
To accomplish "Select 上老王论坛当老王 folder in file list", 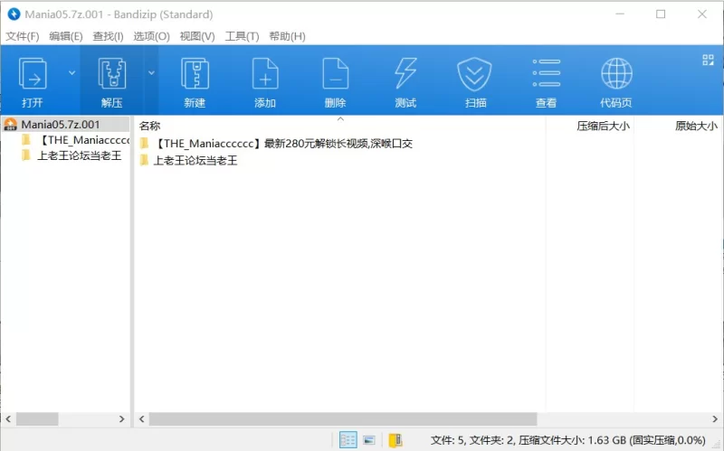I will point(188,161).
